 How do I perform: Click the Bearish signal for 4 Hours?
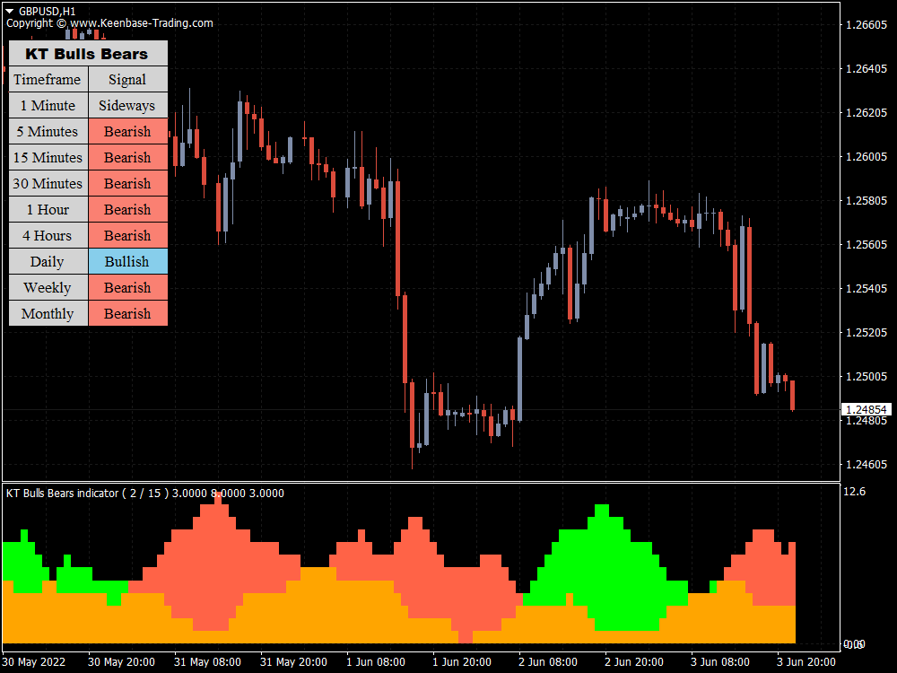[128, 235]
